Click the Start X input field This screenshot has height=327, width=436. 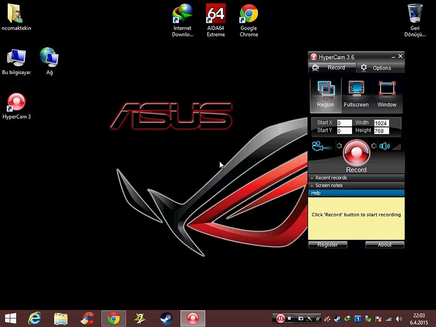coord(344,123)
